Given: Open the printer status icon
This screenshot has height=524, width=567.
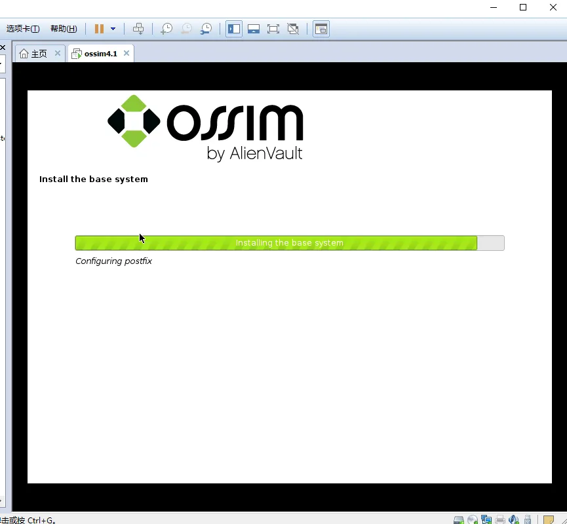Looking at the screenshot, I should point(500,520).
